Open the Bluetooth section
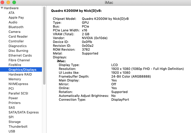Screen dimensions: 191x133 16,27
